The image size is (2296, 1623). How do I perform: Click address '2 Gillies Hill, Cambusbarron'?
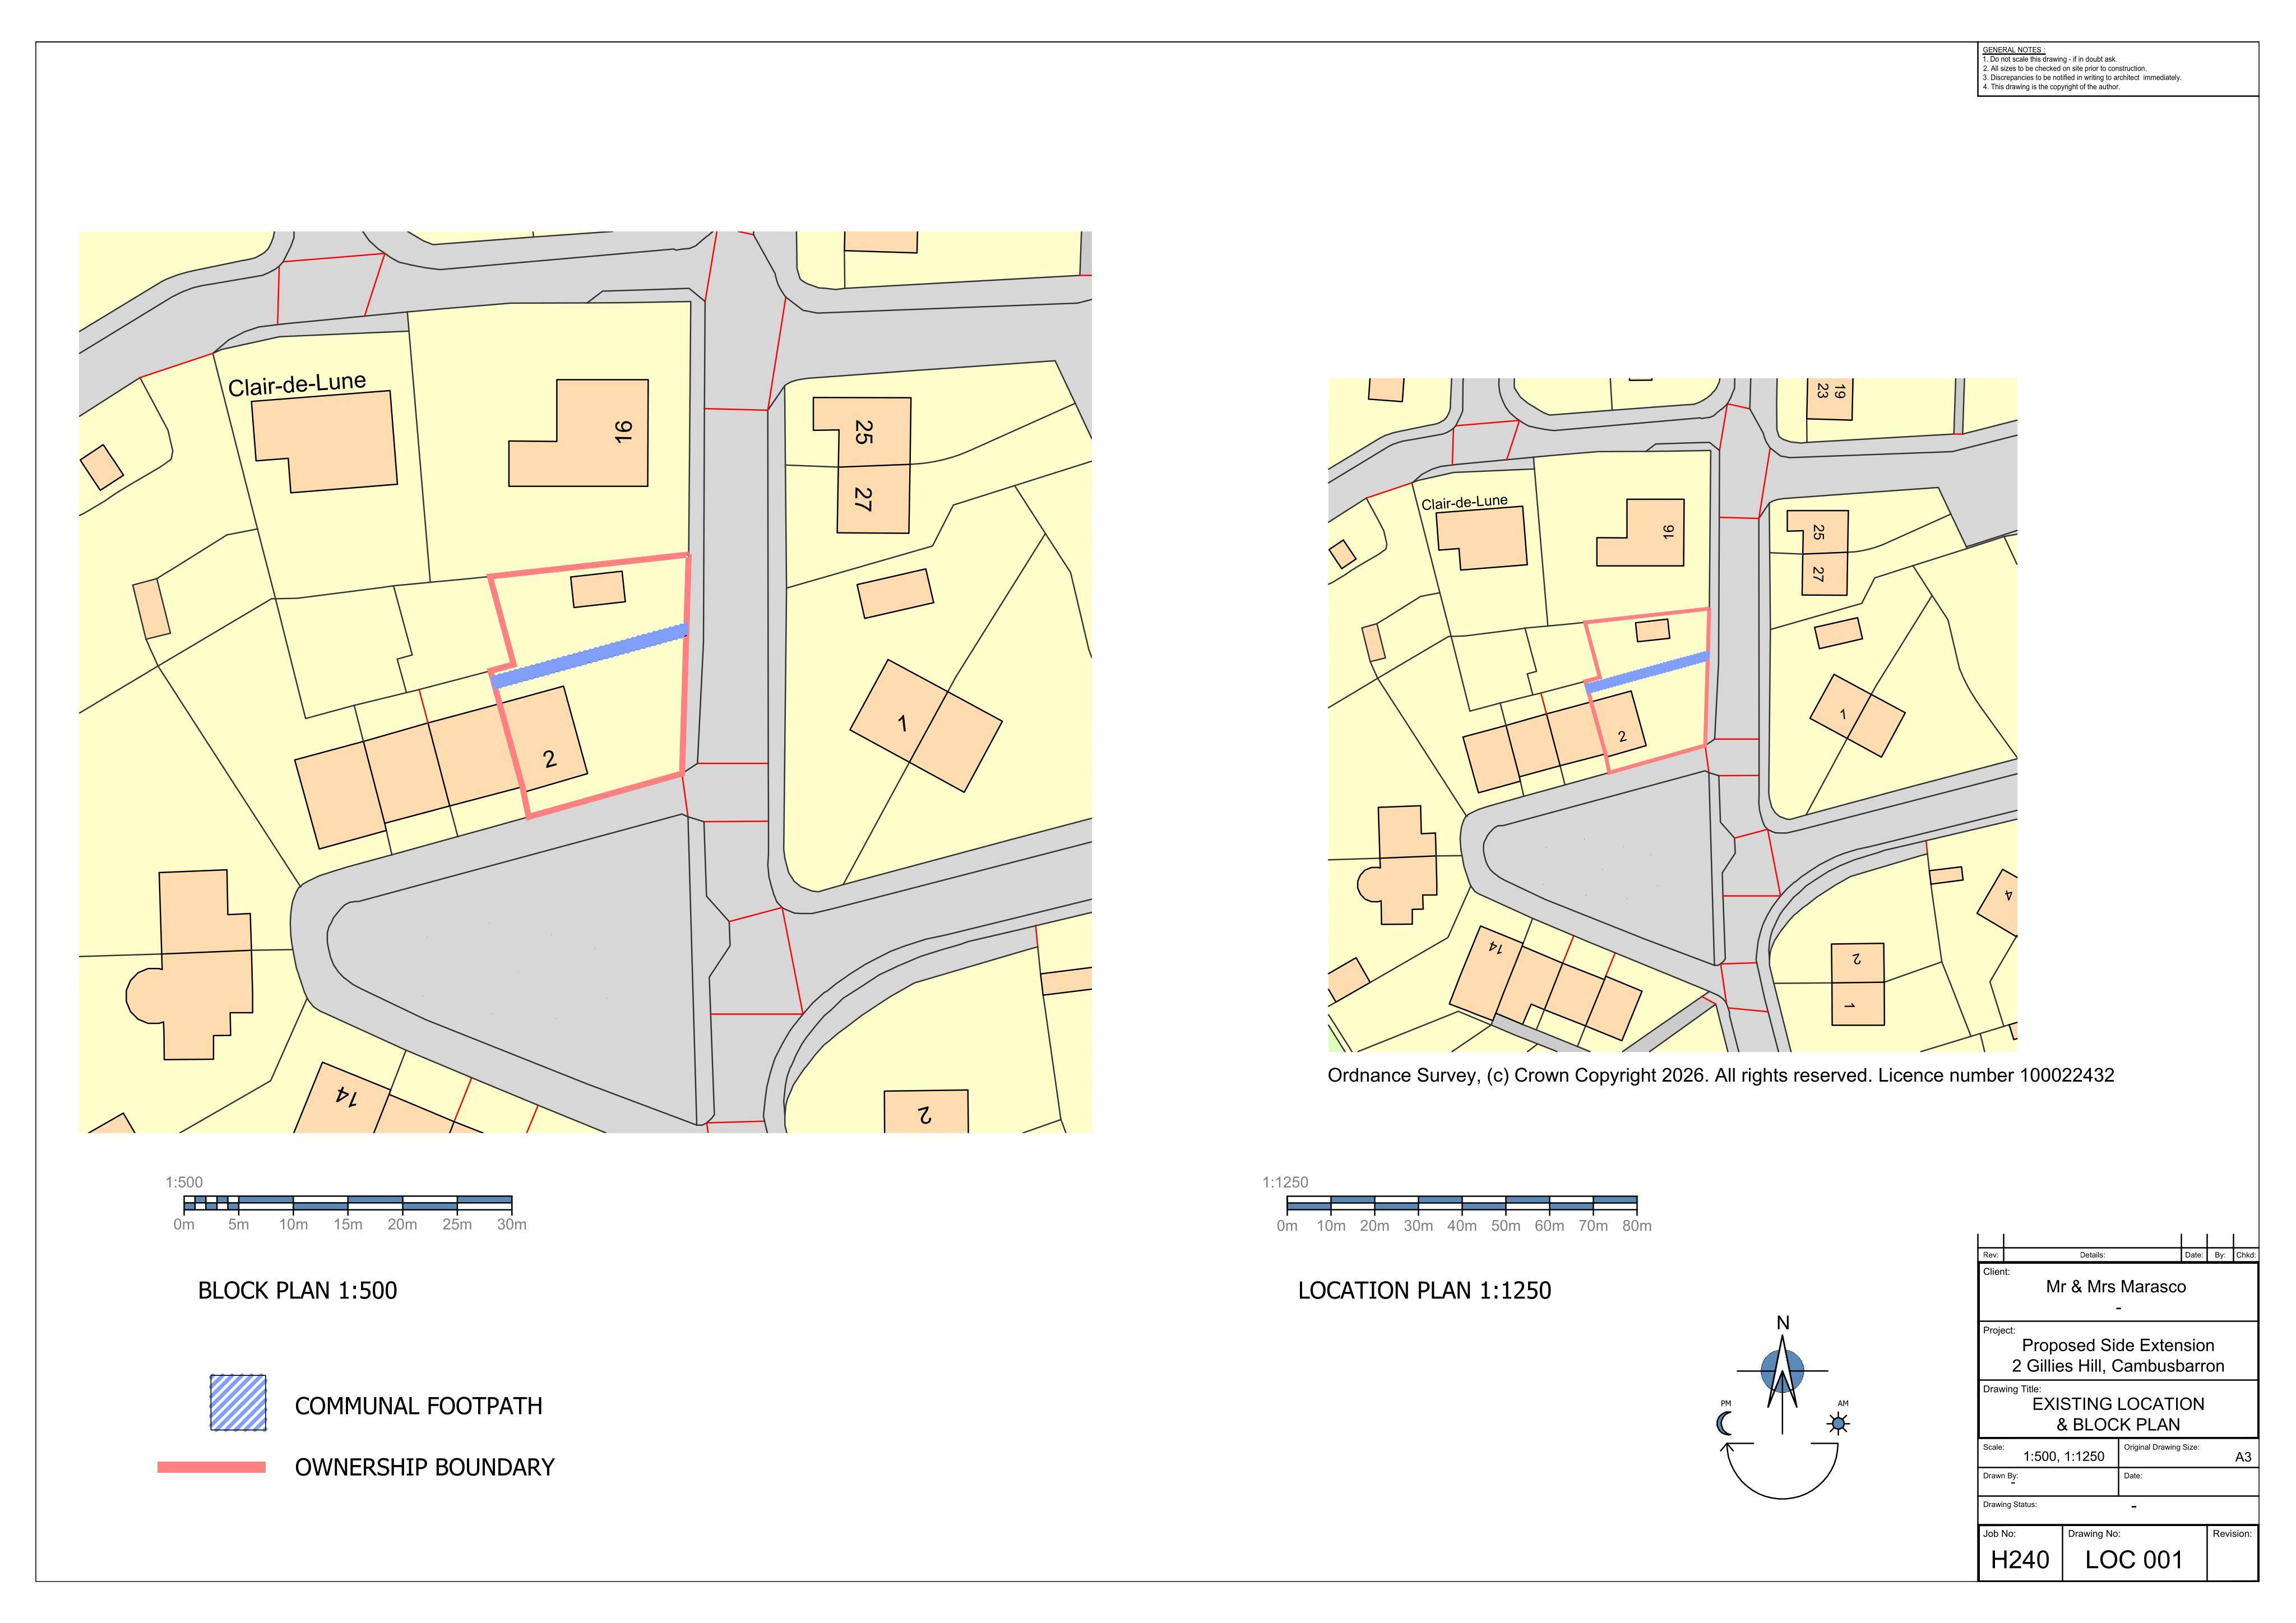tap(2118, 1366)
